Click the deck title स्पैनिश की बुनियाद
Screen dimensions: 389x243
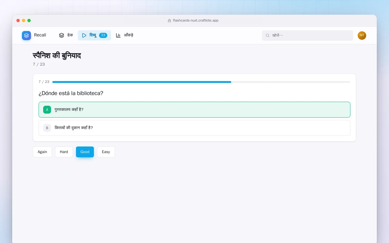pos(57,56)
